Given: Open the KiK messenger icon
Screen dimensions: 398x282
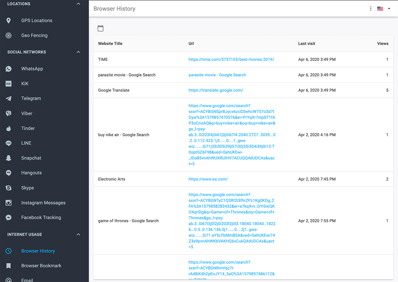Looking at the screenshot, I should click(9, 84).
